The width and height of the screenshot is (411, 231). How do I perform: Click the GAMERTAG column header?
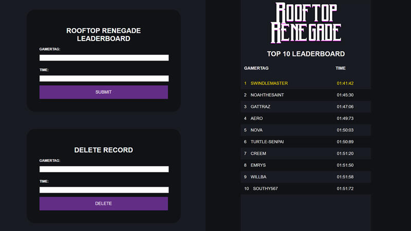[256, 68]
